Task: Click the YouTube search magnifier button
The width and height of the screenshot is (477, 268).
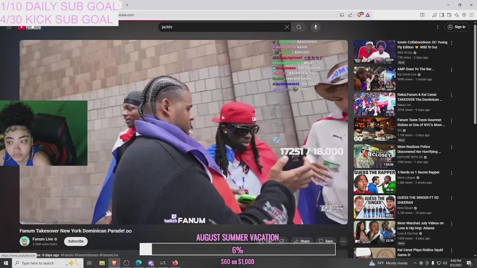Action: [x=299, y=27]
